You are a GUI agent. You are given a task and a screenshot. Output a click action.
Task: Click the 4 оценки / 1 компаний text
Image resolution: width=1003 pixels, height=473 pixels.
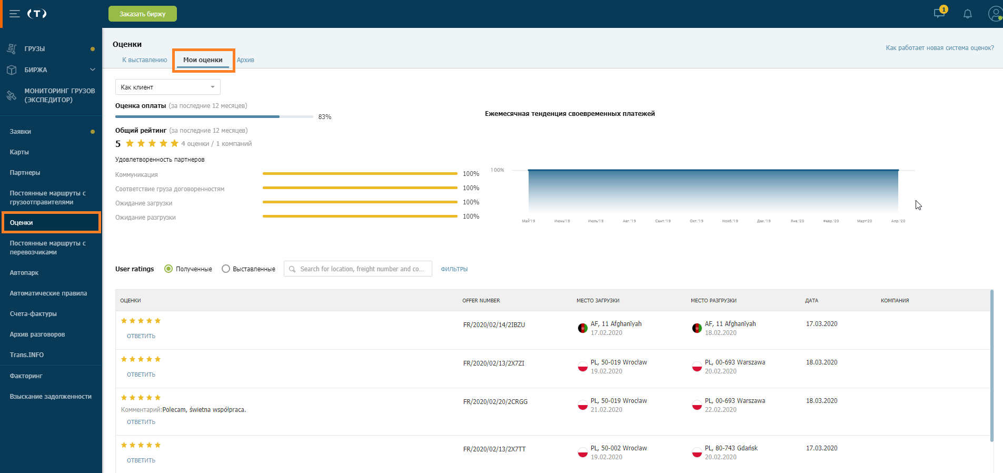tap(216, 144)
